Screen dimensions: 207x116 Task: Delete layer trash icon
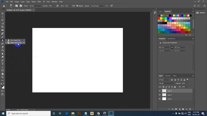click(x=190, y=109)
